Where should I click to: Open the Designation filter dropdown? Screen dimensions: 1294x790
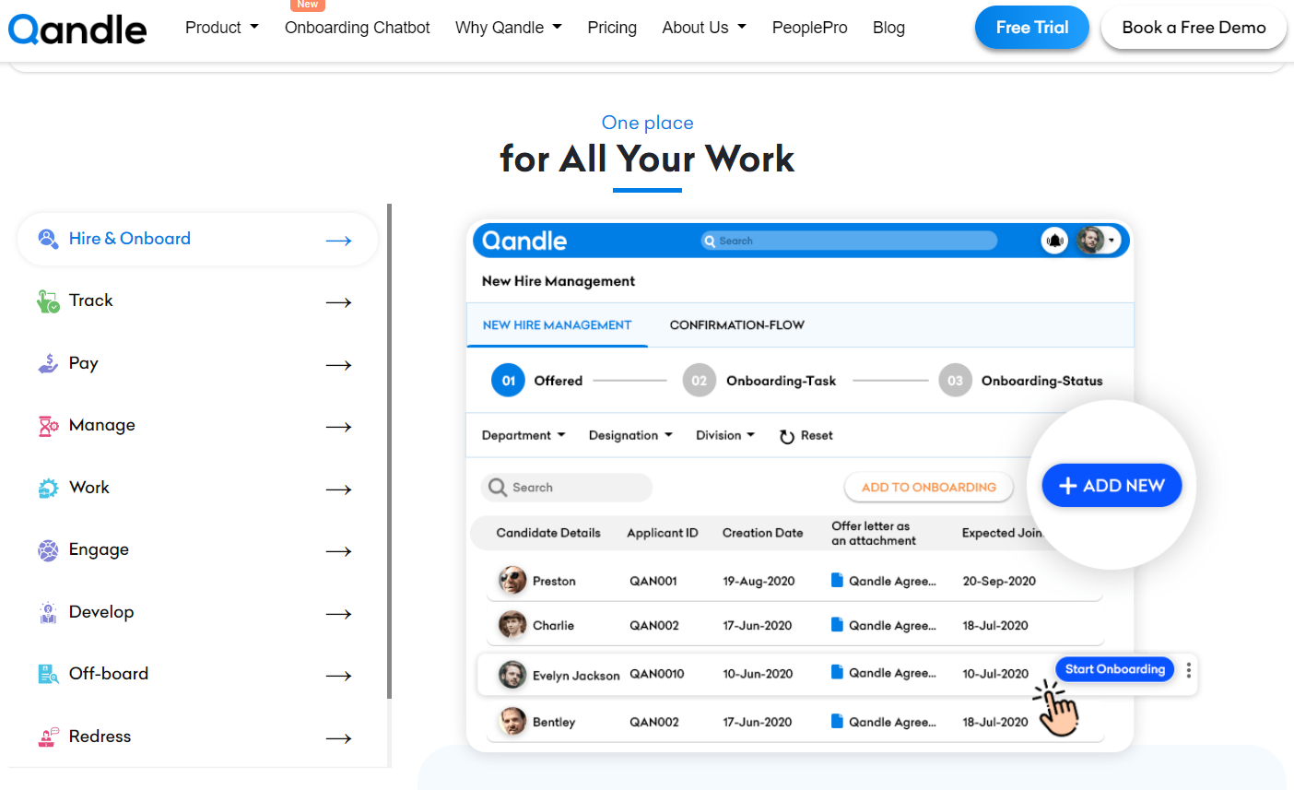point(630,435)
